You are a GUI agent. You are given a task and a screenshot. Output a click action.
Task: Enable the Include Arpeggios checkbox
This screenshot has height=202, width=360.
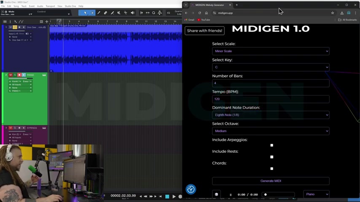tap(271, 145)
